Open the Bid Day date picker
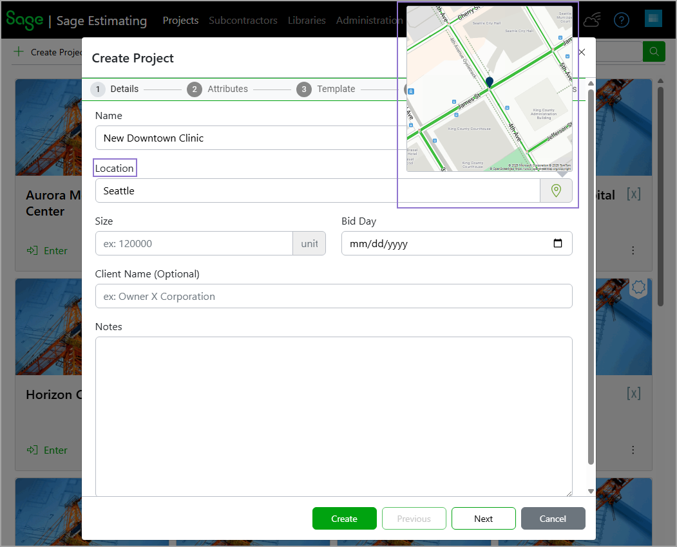The image size is (677, 547). tap(558, 243)
